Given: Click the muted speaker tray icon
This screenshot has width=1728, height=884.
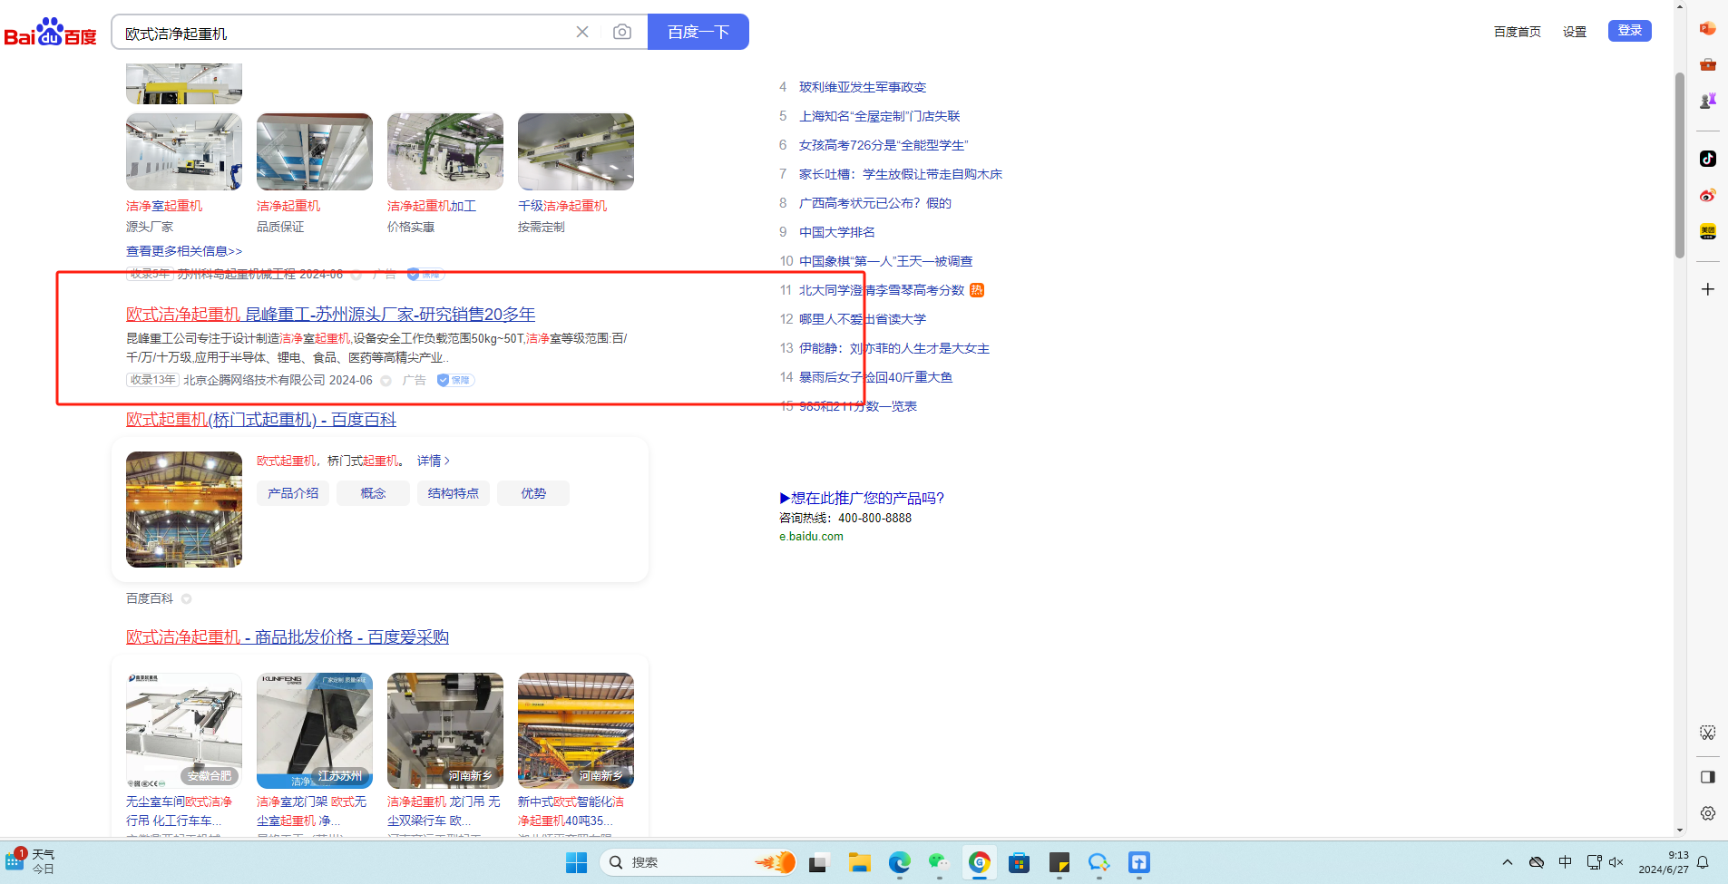Looking at the screenshot, I should (x=1616, y=862).
